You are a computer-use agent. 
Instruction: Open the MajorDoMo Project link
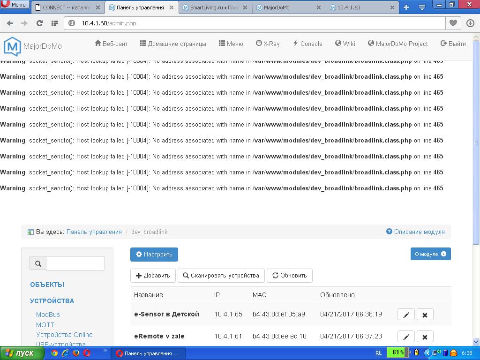tap(397, 44)
